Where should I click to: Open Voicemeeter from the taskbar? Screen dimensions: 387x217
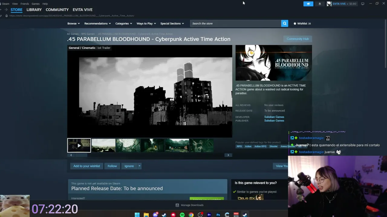coord(236,215)
